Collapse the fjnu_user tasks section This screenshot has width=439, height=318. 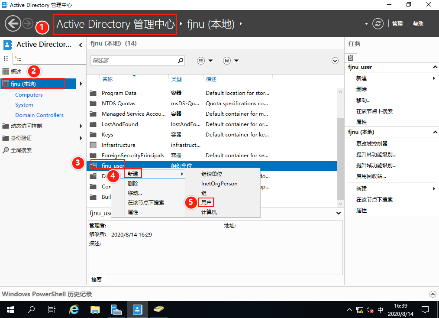(x=435, y=67)
